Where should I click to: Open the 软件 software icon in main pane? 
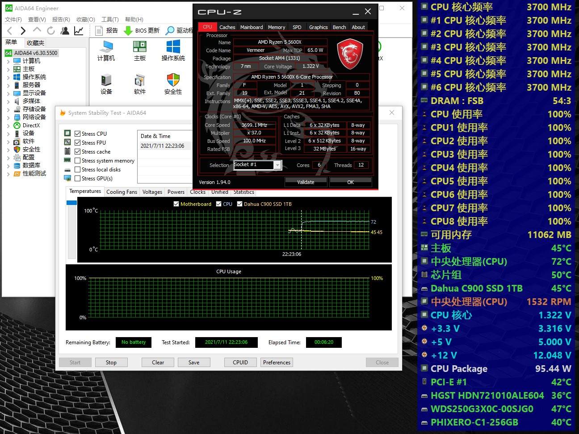(140, 80)
